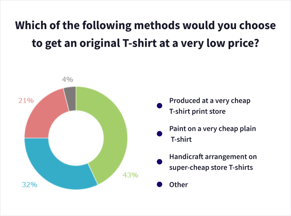Click the navy bullet beside "Produced at a very cheap"
The width and height of the screenshot is (291, 216).
[159, 106]
